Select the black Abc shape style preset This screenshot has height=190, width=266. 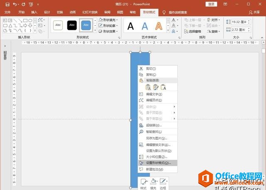(x=72, y=25)
